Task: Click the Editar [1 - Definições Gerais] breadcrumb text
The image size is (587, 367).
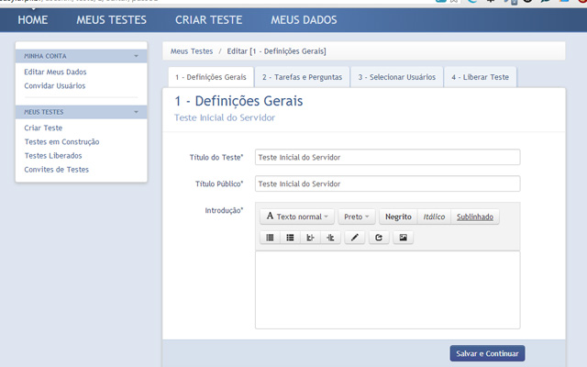Action: point(277,51)
